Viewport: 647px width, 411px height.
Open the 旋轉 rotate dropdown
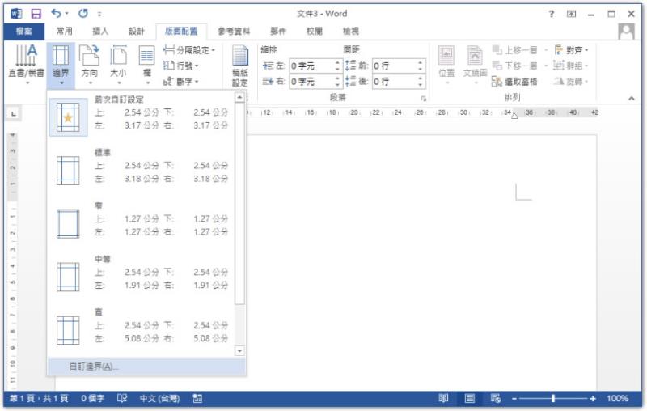coord(571,81)
